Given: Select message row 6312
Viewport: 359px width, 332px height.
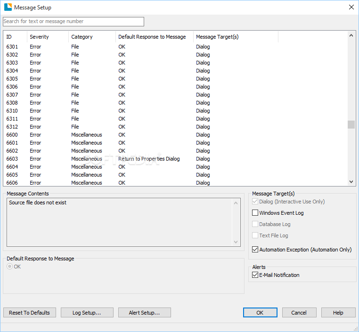Looking at the screenshot, I should 175,127.
